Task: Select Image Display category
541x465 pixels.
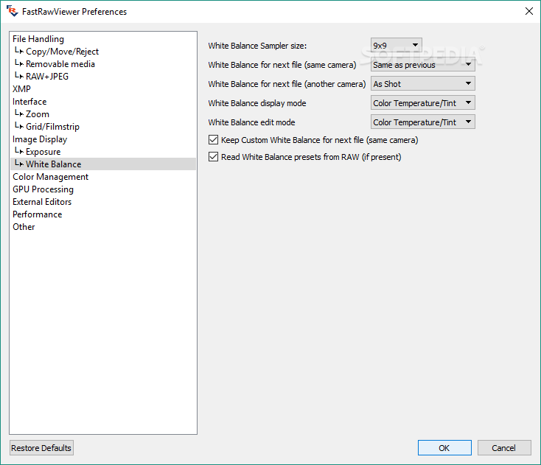Action: 40,139
